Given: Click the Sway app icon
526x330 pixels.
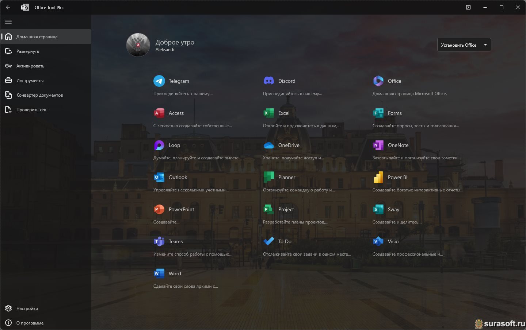Looking at the screenshot, I should (x=378, y=209).
